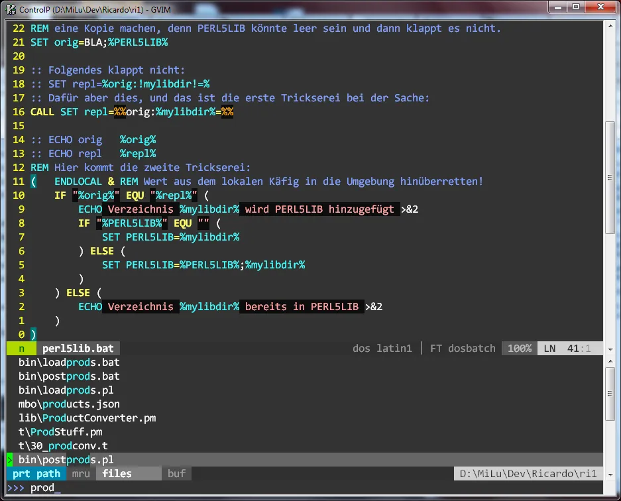Click the working directory D:\MiLu\Dev\Ricardo\ri1

tap(528, 474)
